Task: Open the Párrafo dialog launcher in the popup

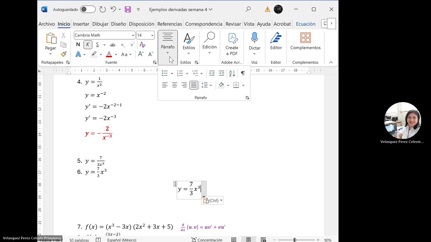Action: pyautogui.click(x=247, y=98)
